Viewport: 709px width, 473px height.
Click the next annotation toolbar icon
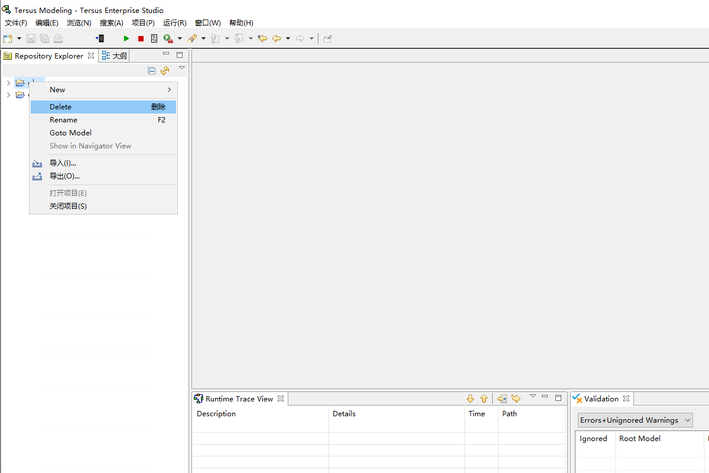[x=215, y=38]
